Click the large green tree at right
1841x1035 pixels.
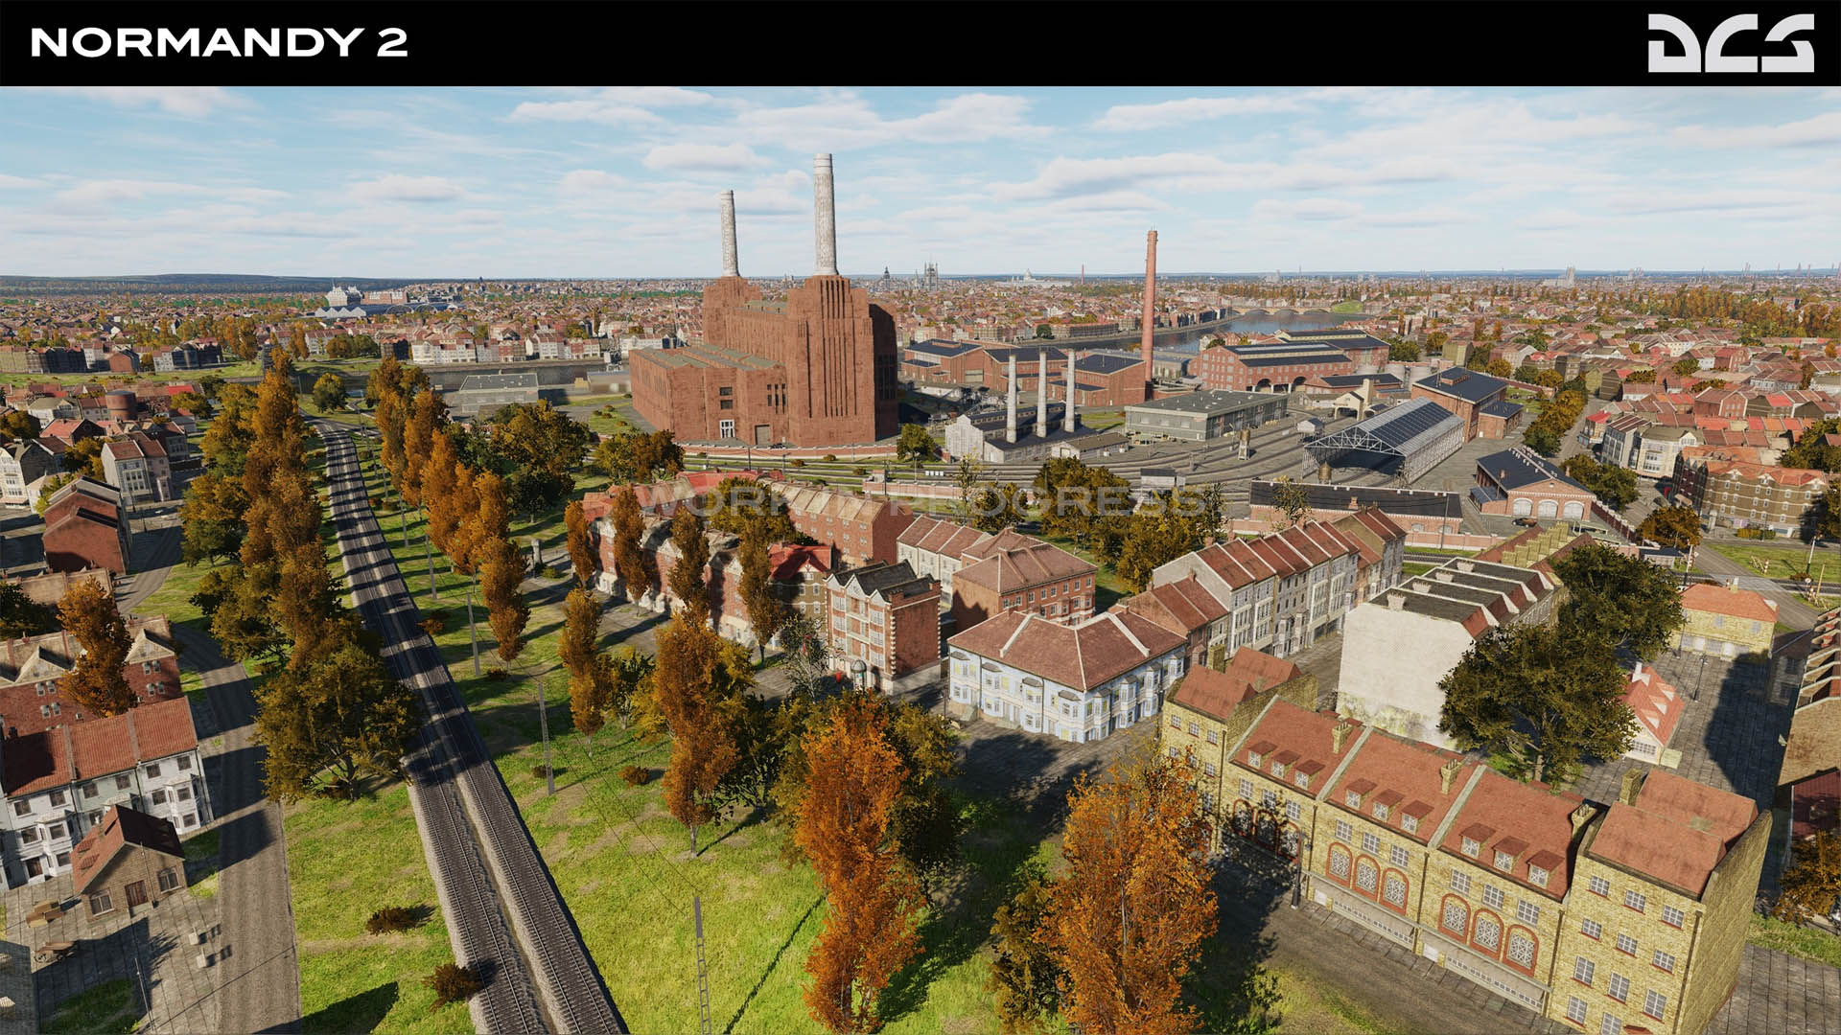(1544, 671)
